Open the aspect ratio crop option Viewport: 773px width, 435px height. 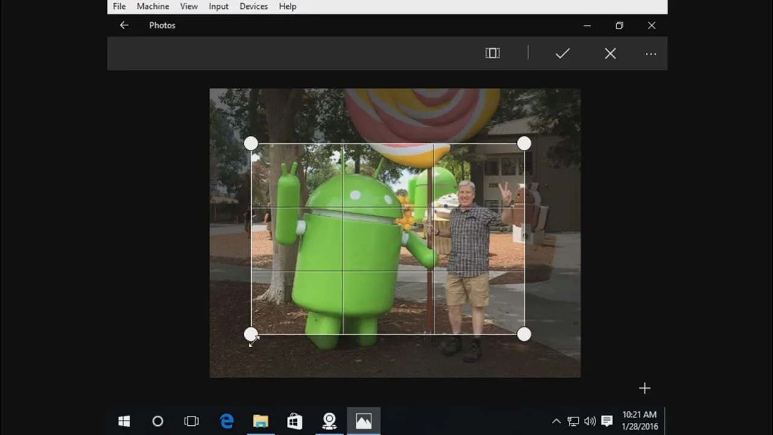(x=493, y=53)
